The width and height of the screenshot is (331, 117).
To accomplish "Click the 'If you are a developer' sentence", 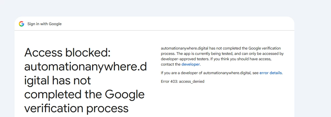I will (x=222, y=73).
